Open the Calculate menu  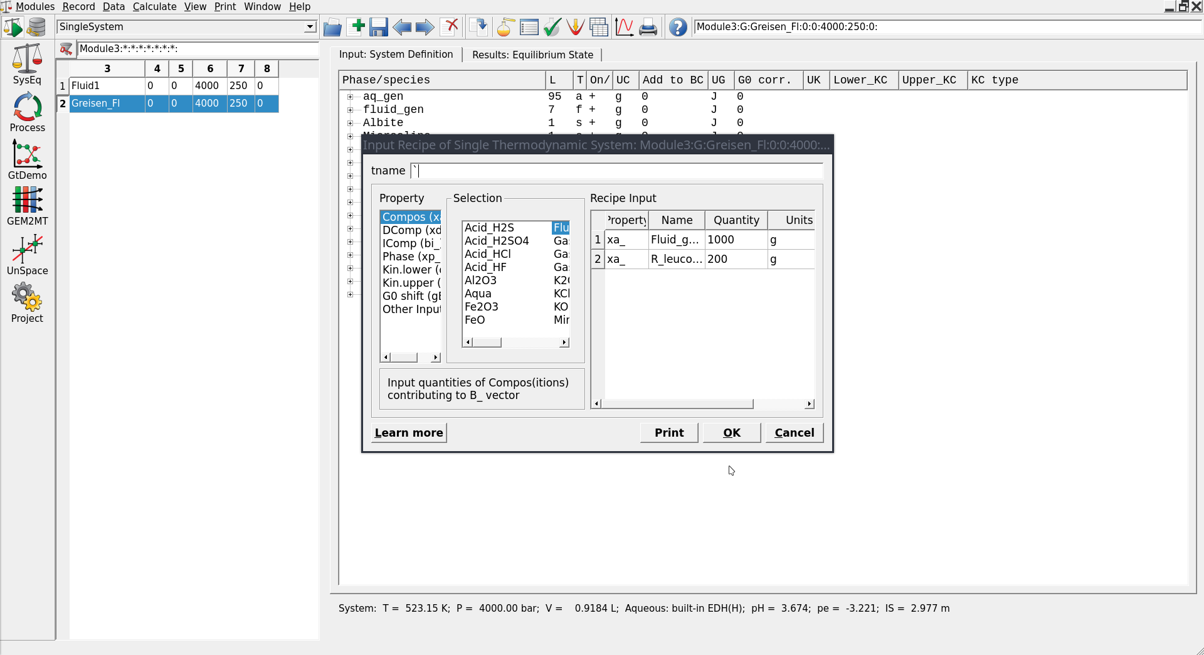[x=154, y=6]
